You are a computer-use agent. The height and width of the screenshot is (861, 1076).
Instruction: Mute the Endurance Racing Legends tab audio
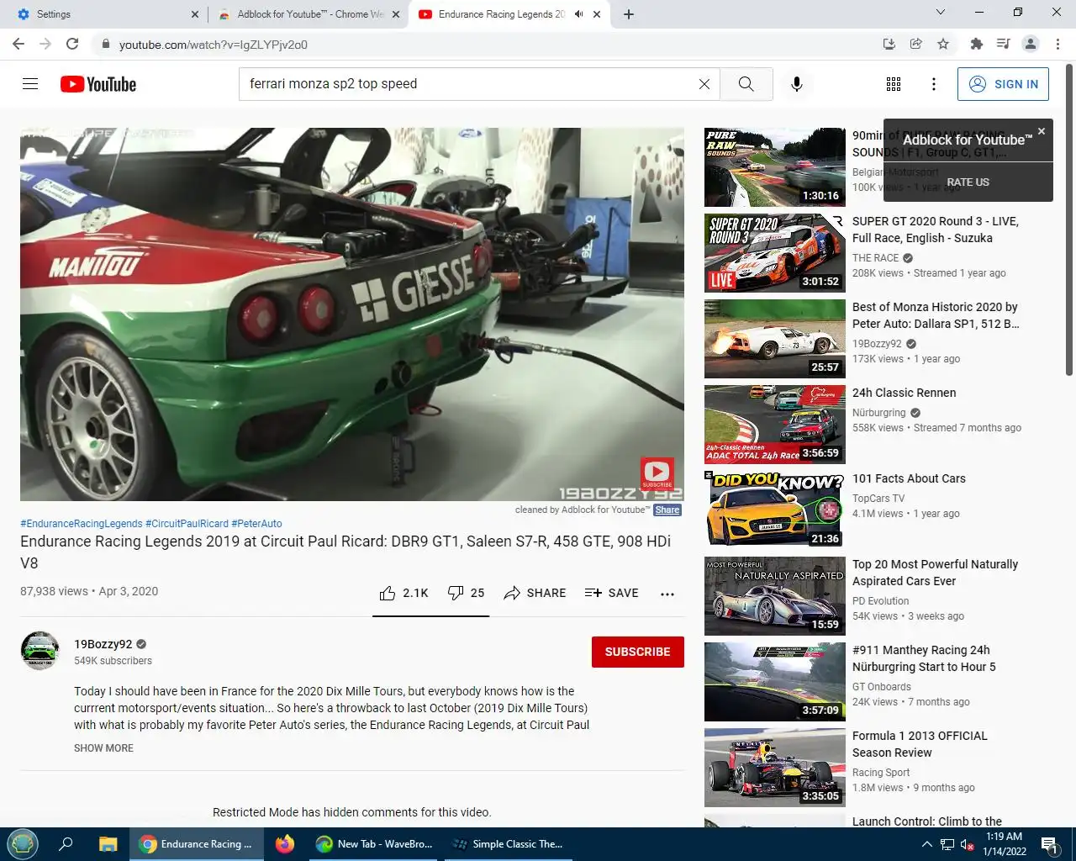coord(578,14)
